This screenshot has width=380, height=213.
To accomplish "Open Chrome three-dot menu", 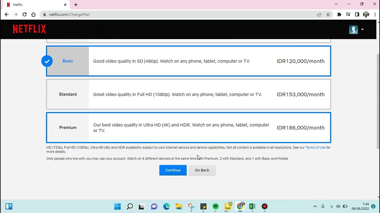I will pyautogui.click(x=375, y=14).
